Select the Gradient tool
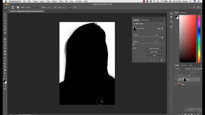The height and width of the screenshot is (115, 205). 5,48
